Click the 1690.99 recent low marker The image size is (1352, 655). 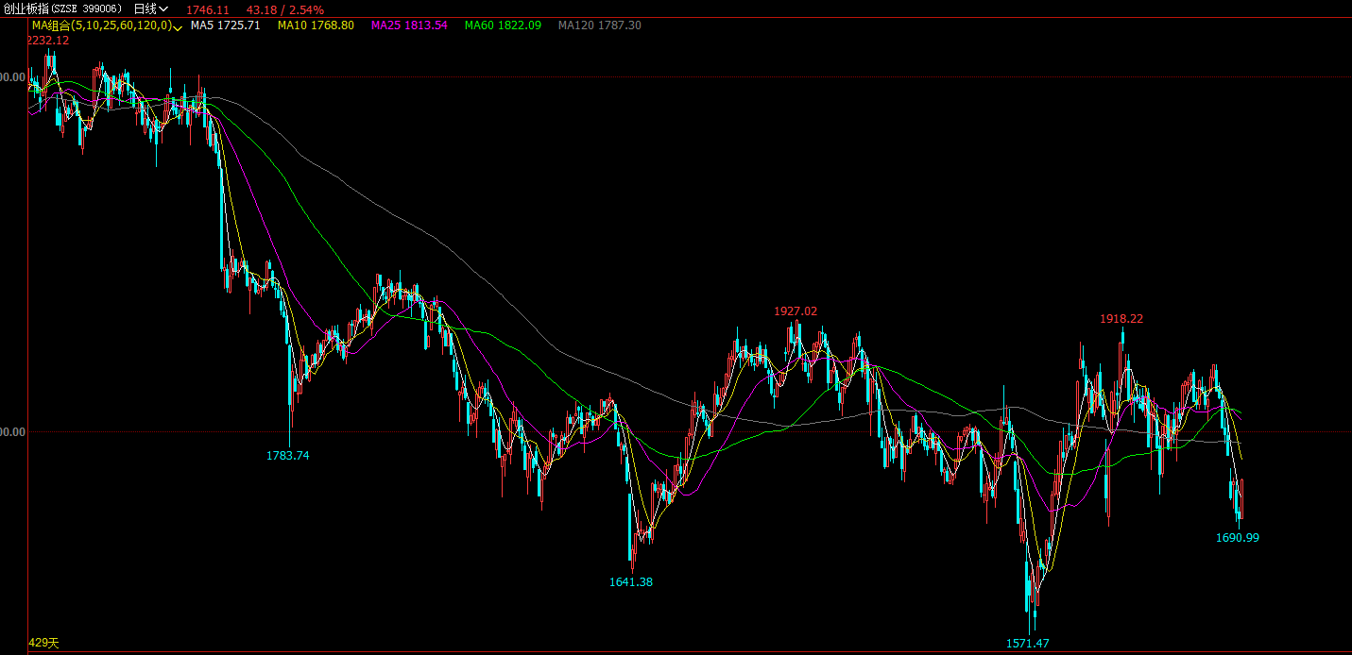(1238, 538)
